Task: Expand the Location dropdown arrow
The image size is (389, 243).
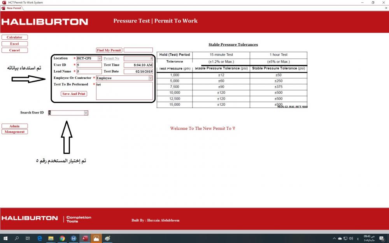Action: click(100, 59)
